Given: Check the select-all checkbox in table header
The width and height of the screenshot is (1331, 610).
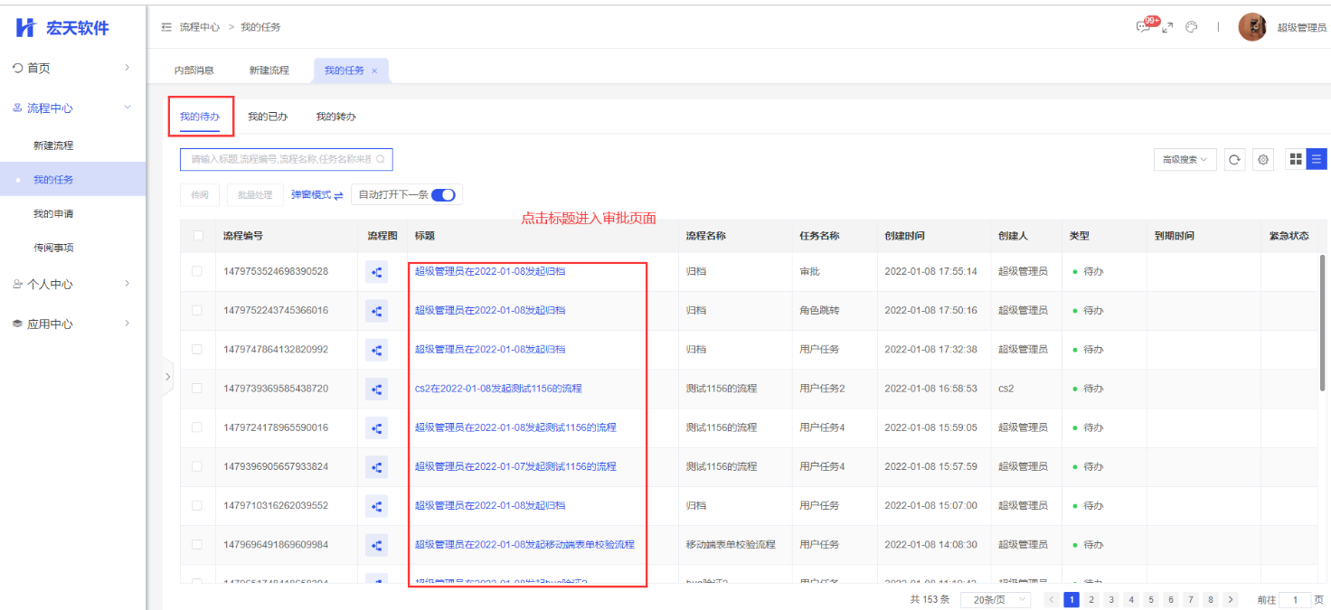Looking at the screenshot, I should tap(198, 236).
